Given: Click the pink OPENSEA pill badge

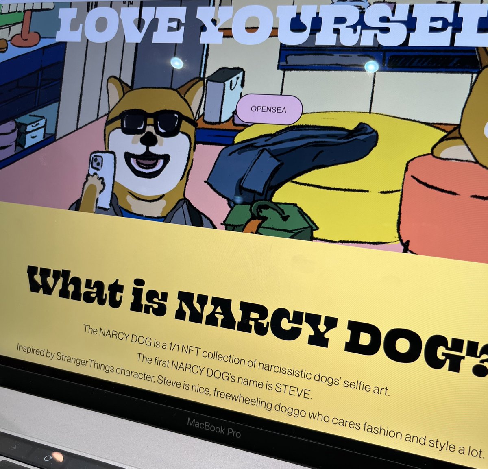Looking at the screenshot, I should [269, 109].
